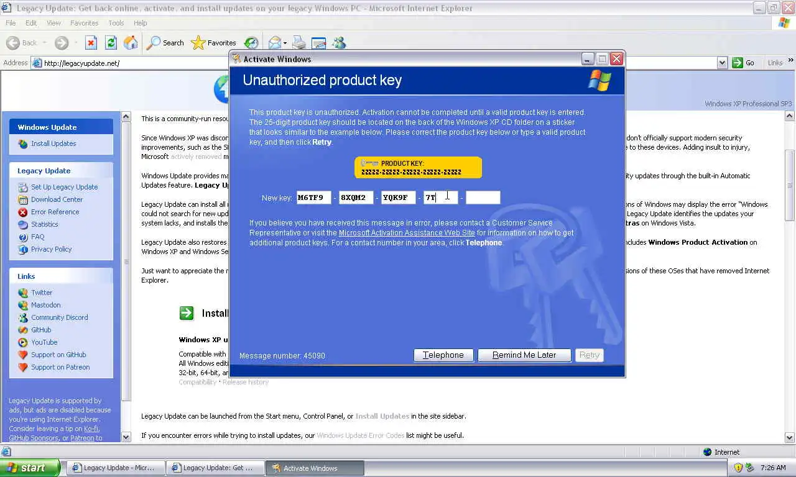Open the Edit menu
Viewport: 796px width, 477px height.
click(31, 23)
